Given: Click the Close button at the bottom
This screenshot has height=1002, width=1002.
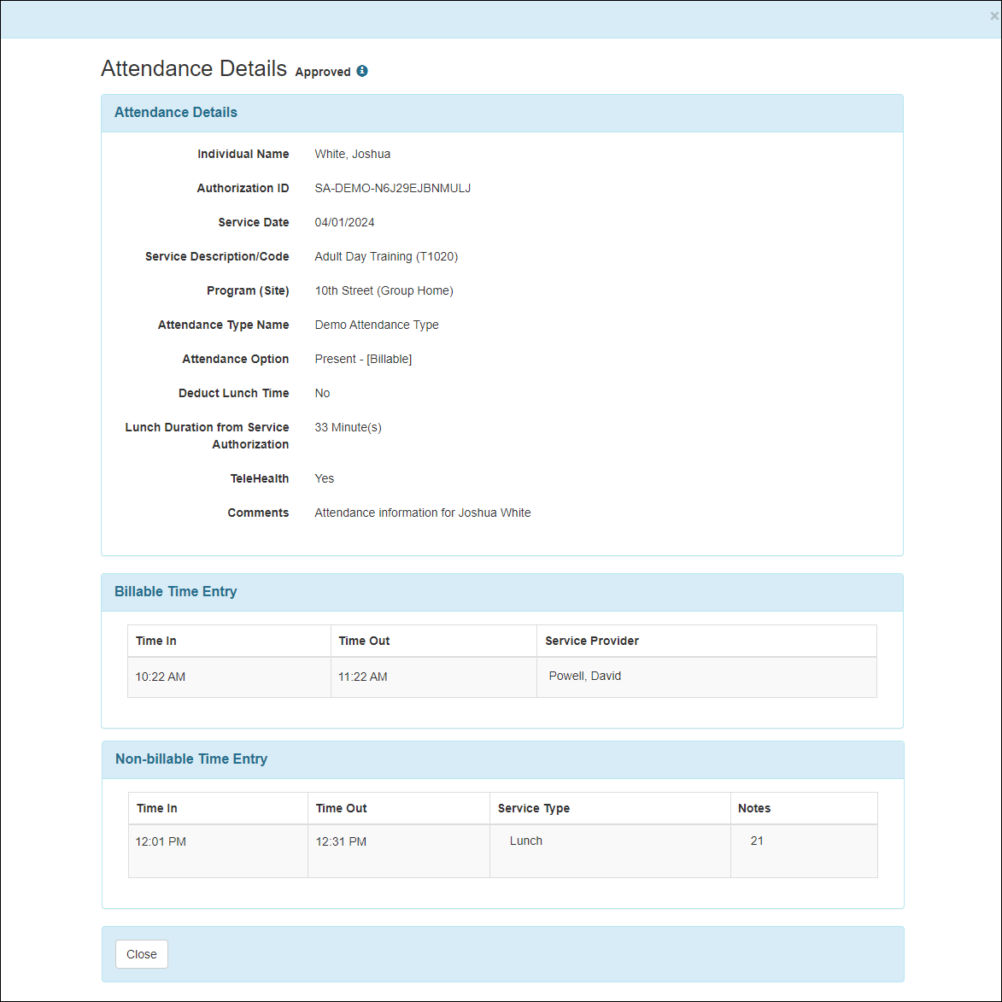Looking at the screenshot, I should [141, 953].
